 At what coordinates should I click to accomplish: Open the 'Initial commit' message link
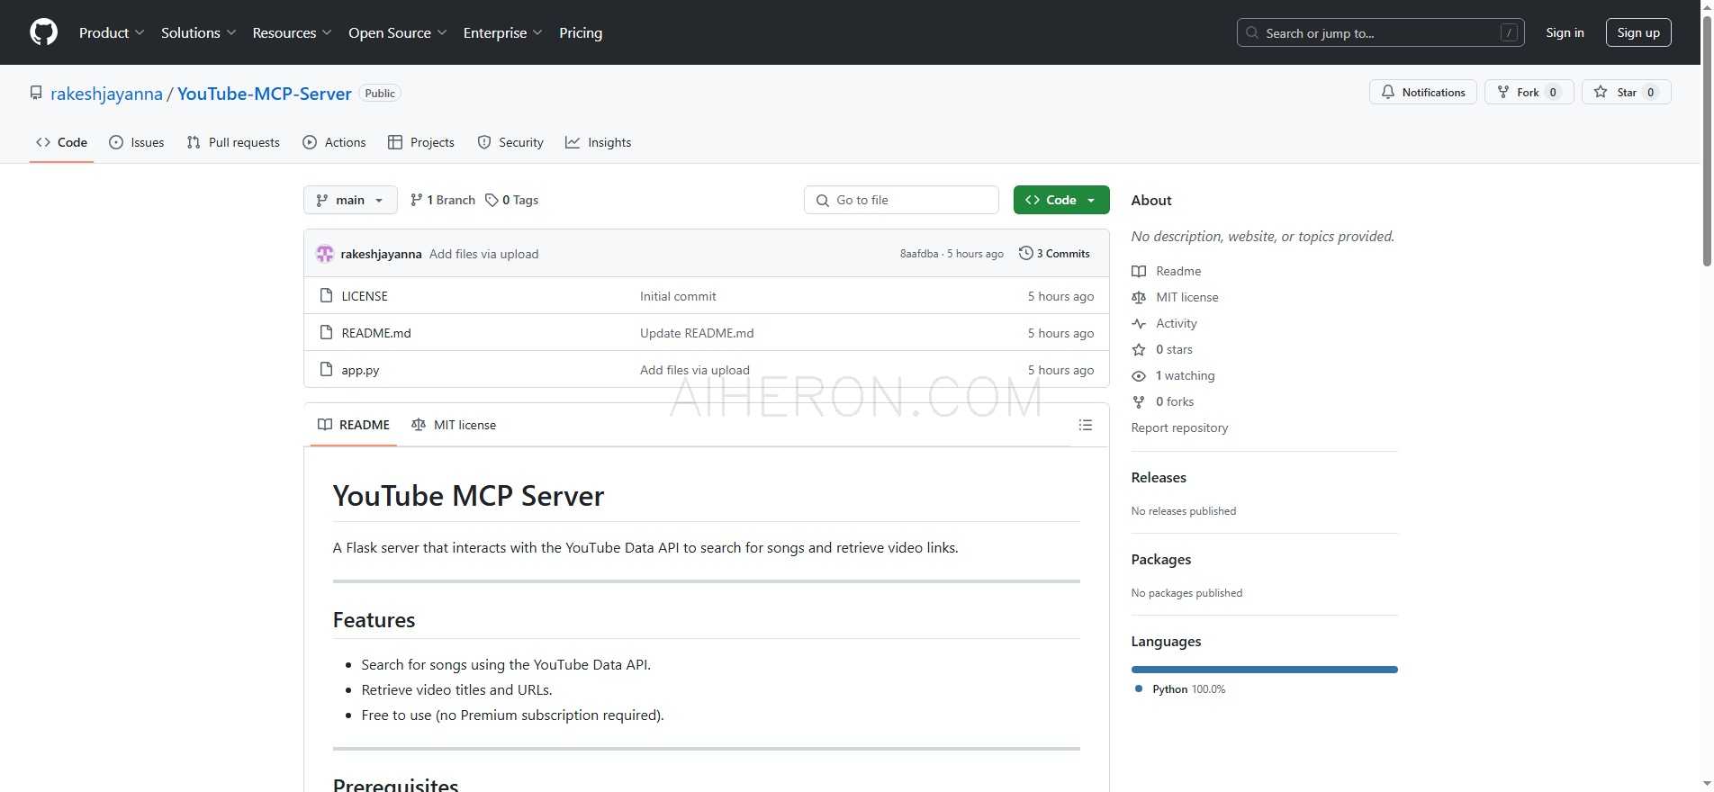coord(678,296)
